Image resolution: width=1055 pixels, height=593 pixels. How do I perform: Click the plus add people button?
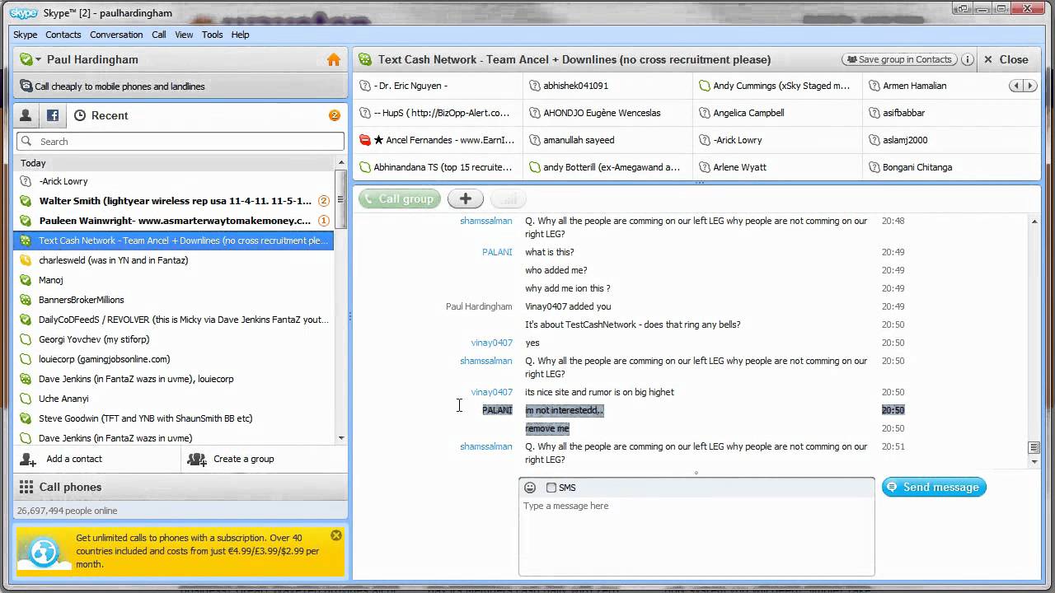(466, 198)
